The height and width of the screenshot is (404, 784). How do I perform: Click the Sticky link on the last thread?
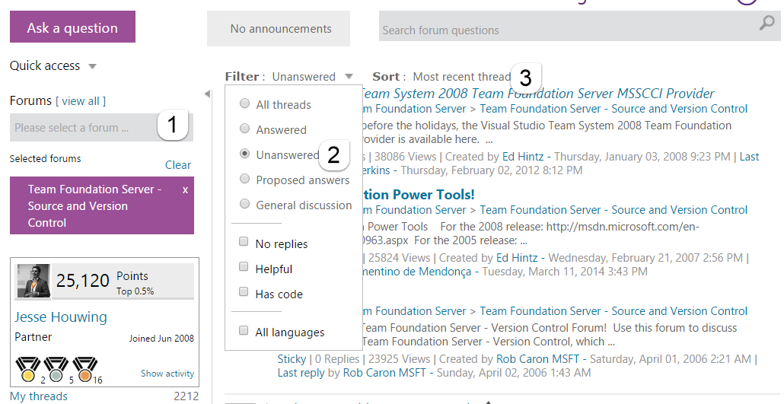(292, 359)
